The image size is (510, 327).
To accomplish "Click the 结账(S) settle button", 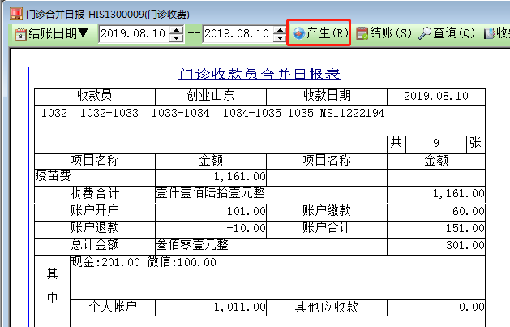I will [x=384, y=33].
